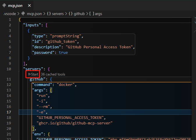Open the servers breadcrumb segment
The width and height of the screenshot is (196, 140).
[x=58, y=14]
